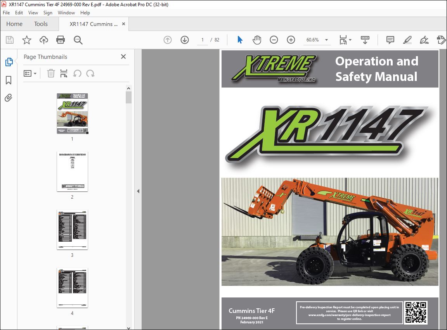Select the arrow selection tool

pos(240,40)
